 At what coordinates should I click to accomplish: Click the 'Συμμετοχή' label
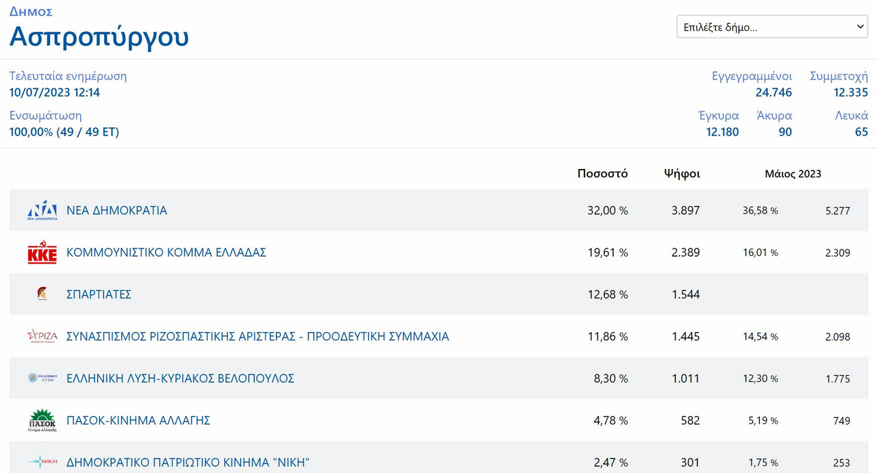tap(839, 76)
